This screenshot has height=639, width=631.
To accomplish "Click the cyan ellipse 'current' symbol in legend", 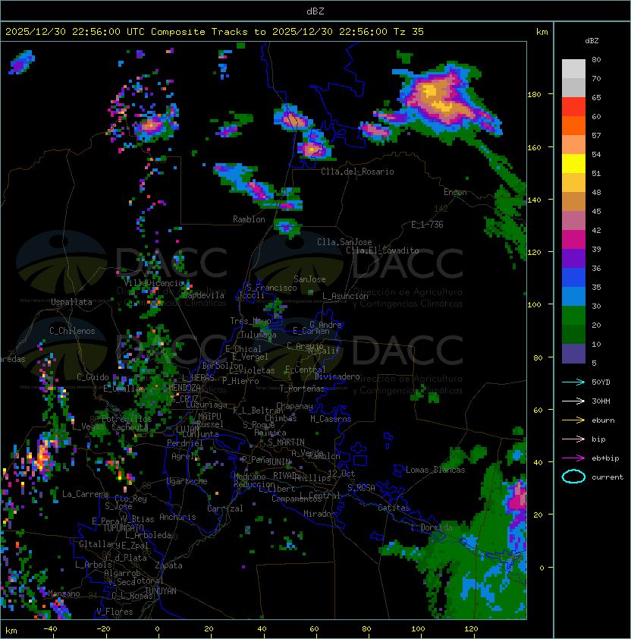I will coord(573,477).
